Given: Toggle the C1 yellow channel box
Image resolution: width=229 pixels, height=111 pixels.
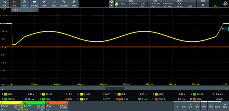Looking at the screenshot, I should [x=11, y=106].
